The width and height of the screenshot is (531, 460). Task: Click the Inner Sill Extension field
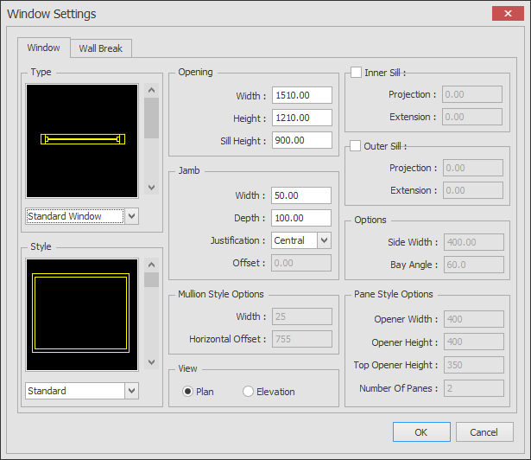(472, 117)
